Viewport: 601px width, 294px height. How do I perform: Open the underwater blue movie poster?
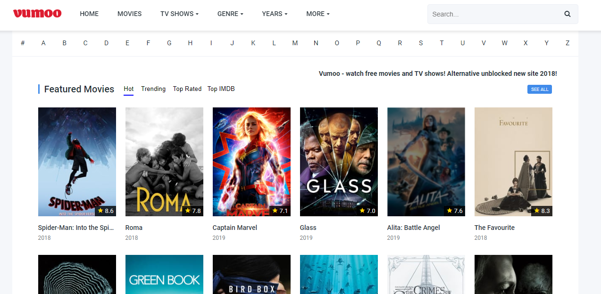(x=339, y=274)
